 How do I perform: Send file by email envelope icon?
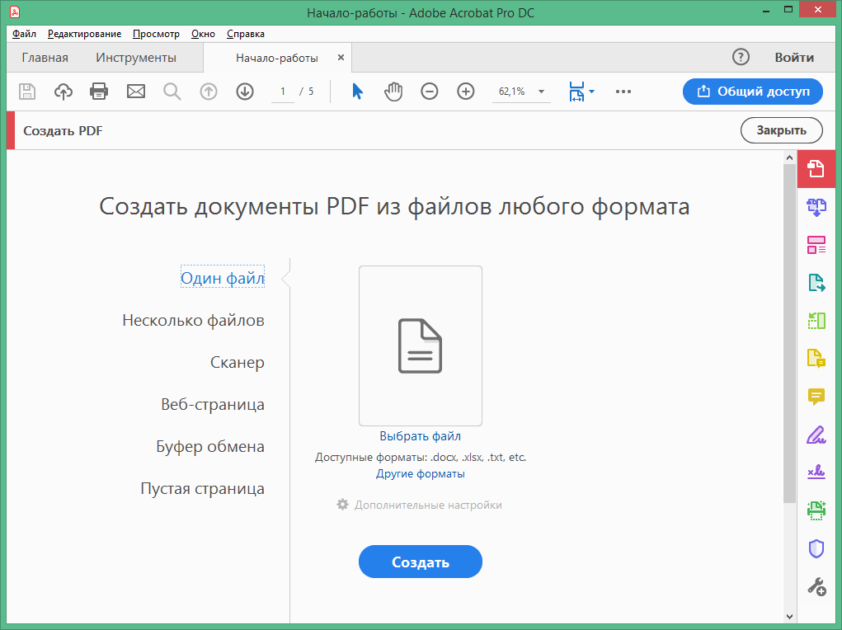tap(136, 92)
